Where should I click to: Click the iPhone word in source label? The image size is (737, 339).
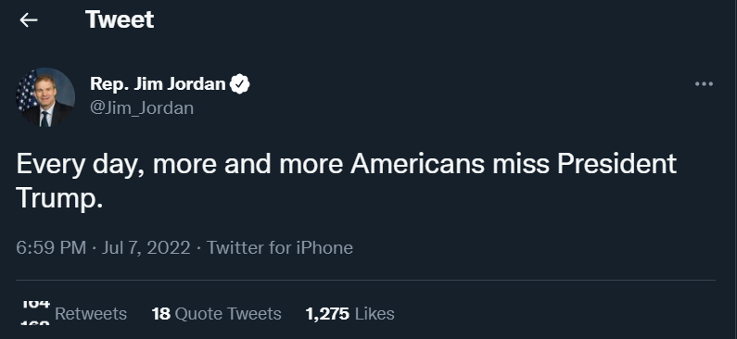click(324, 247)
